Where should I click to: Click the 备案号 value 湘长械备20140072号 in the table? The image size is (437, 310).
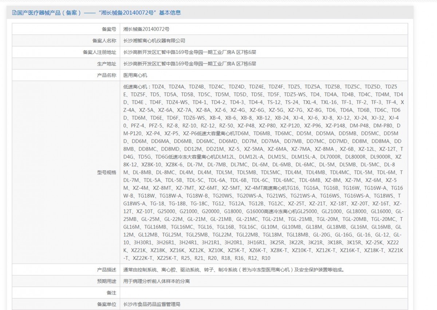click(x=146, y=29)
